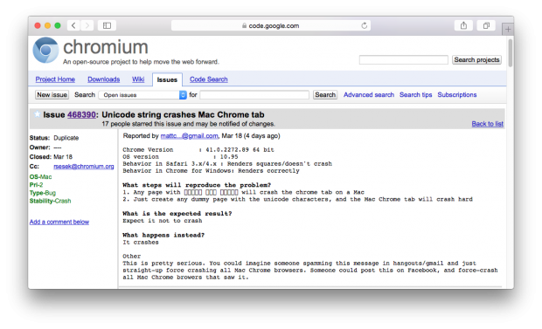Open rsesek@chromium.org Cc link
Viewport: 542px width, 329px height.
tap(84, 167)
